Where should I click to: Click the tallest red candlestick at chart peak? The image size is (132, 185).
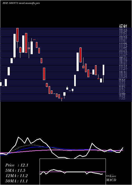(x=17, y=35)
